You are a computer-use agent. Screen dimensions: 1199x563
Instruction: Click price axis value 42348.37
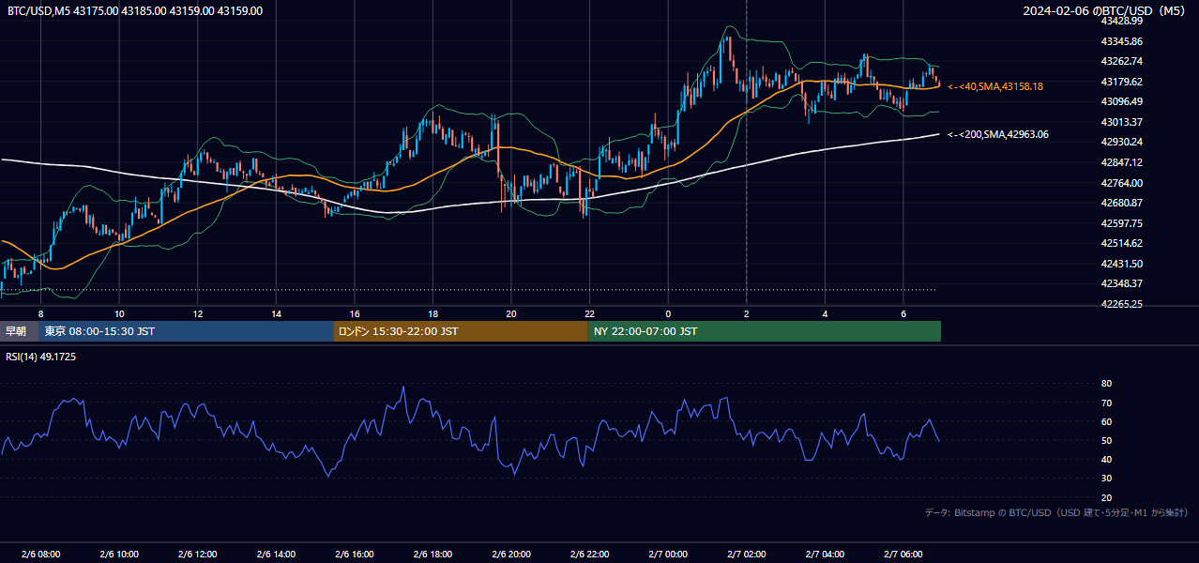click(1121, 283)
